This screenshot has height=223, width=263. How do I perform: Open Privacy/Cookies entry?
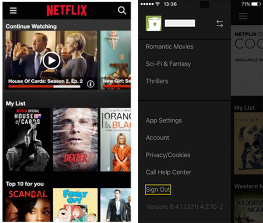(x=168, y=155)
